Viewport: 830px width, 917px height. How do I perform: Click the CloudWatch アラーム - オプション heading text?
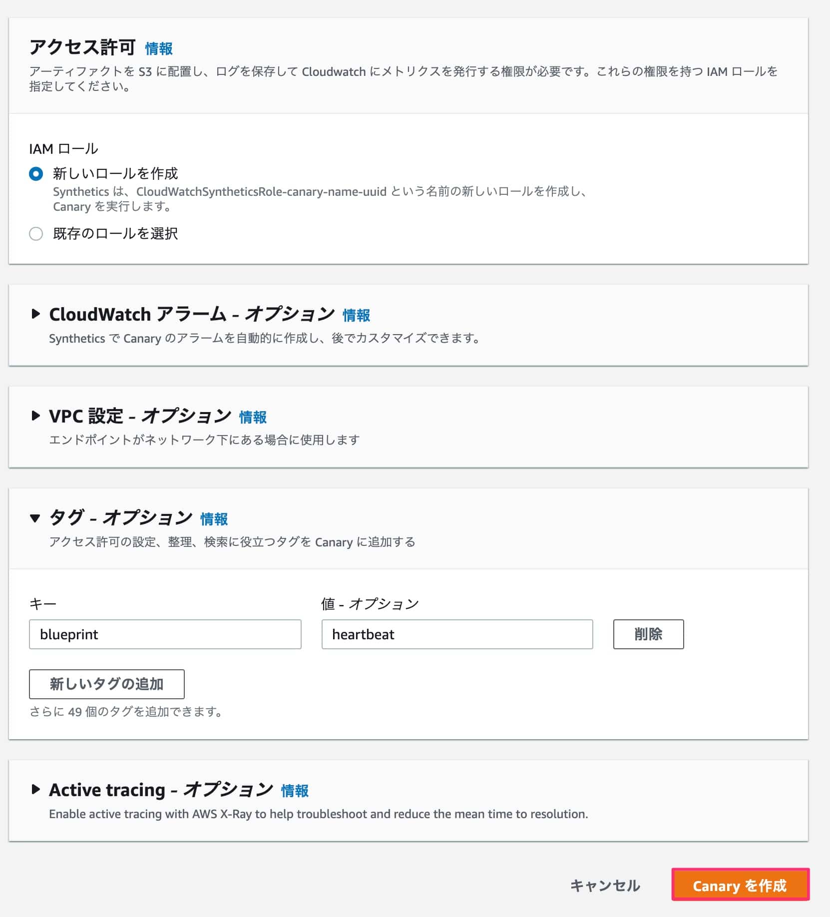pos(192,314)
